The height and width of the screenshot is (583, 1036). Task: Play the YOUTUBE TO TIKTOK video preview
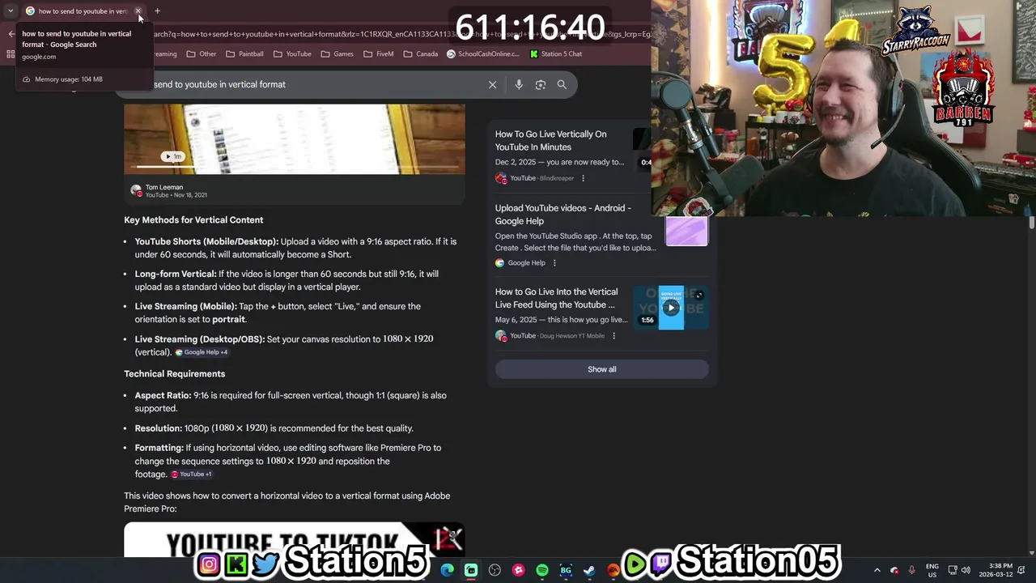pos(295,539)
